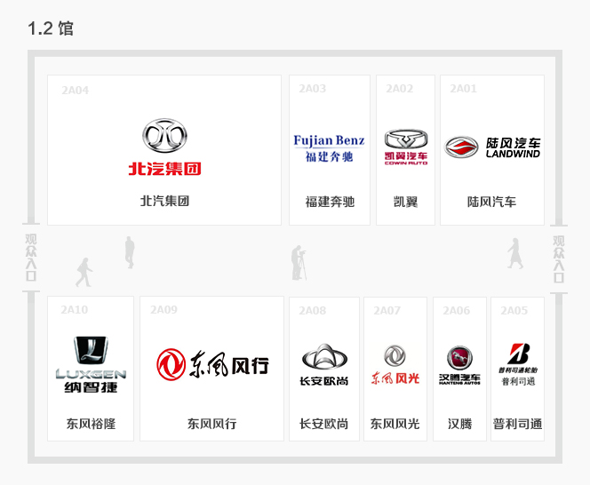Select booth number 2A02 label
This screenshot has height=485, width=590.
(399, 89)
